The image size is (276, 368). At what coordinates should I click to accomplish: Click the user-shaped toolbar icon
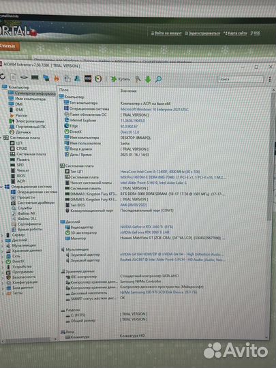[77, 78]
